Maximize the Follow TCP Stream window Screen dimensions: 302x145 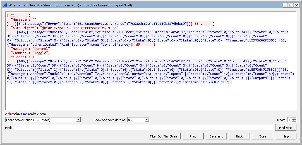pos(291,5)
